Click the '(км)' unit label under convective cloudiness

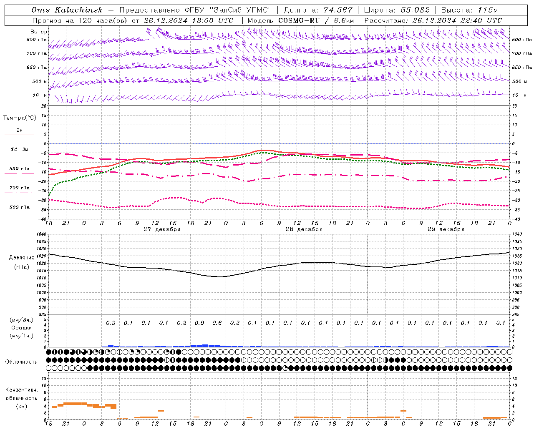(x=21, y=406)
